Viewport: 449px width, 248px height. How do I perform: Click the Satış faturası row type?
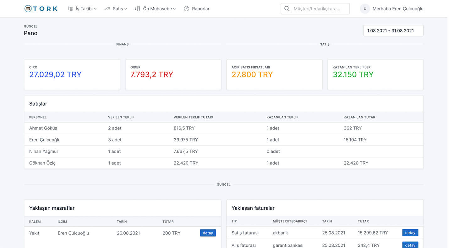(245, 233)
